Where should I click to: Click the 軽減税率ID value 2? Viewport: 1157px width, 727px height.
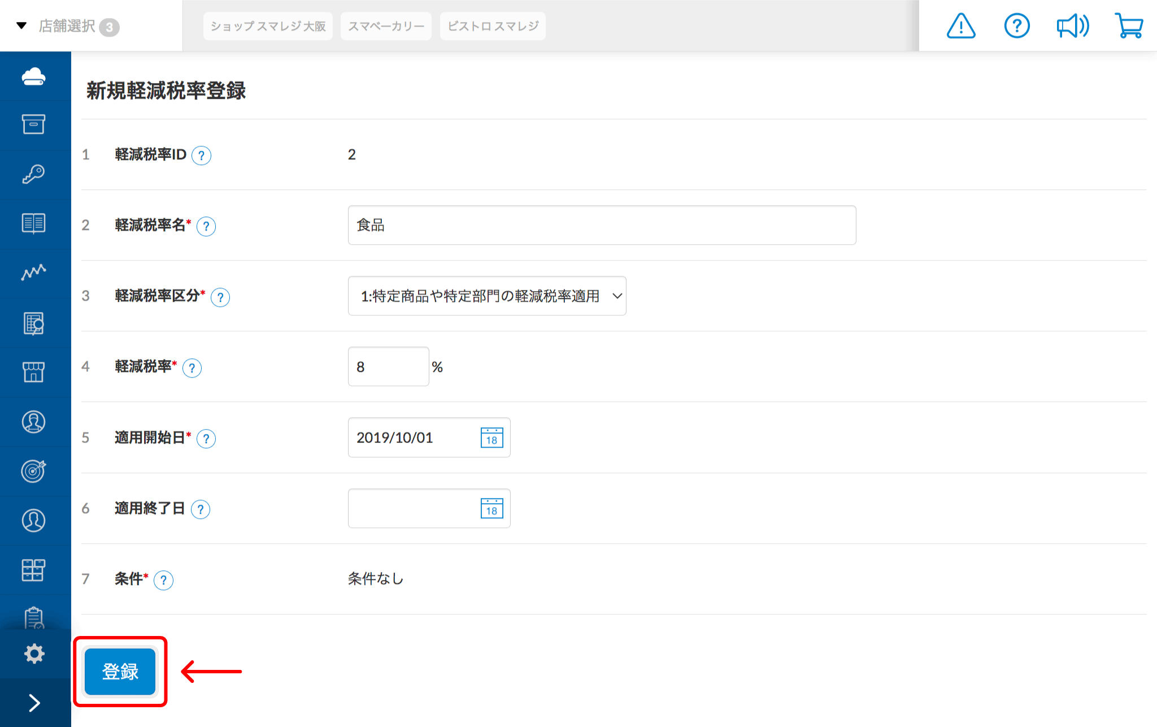point(352,154)
